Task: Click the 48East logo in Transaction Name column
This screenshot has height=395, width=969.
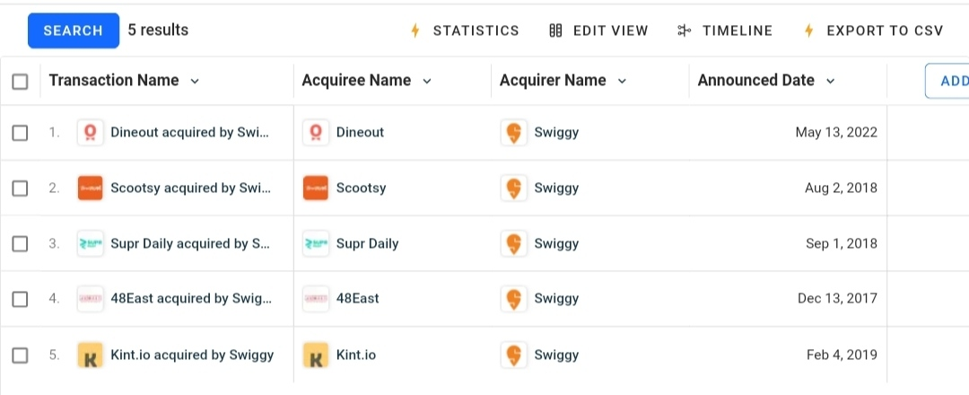Action: pos(91,299)
